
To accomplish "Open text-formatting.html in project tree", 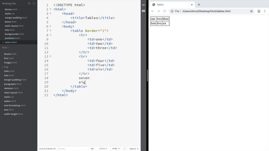I will [15, 105].
